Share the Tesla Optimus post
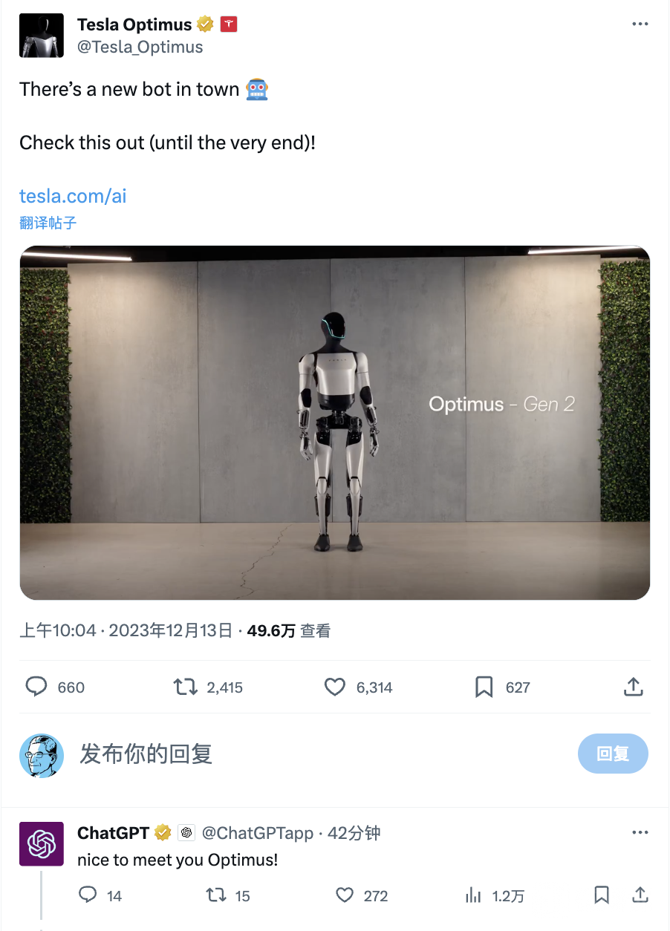The width and height of the screenshot is (670, 931). coord(633,687)
